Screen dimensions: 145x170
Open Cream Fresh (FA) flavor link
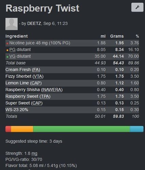(23, 70)
